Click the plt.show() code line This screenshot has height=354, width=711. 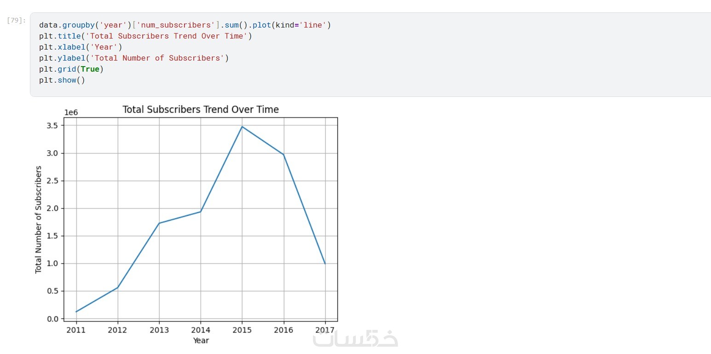[62, 80]
